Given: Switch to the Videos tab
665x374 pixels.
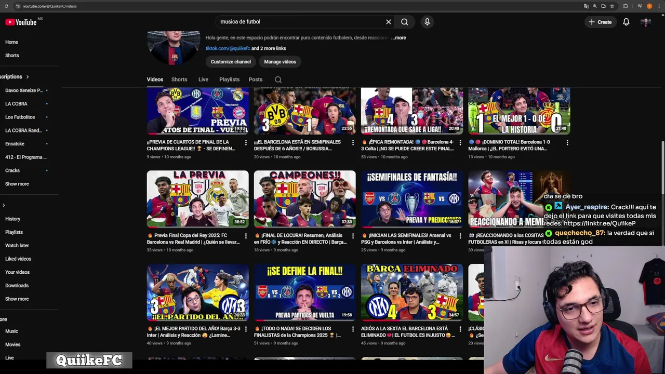Looking at the screenshot, I should 155,79.
